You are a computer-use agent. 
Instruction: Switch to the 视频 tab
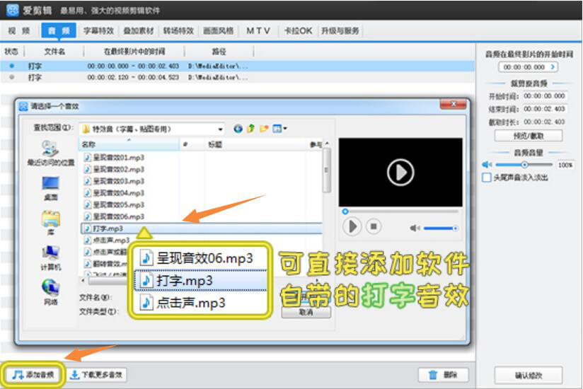click(19, 31)
